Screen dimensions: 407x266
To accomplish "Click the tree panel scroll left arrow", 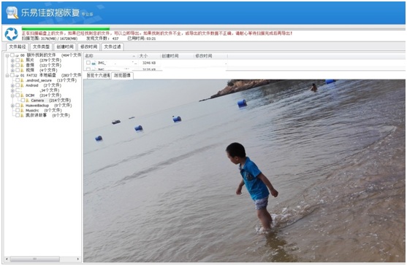I will pyautogui.click(x=7, y=259).
